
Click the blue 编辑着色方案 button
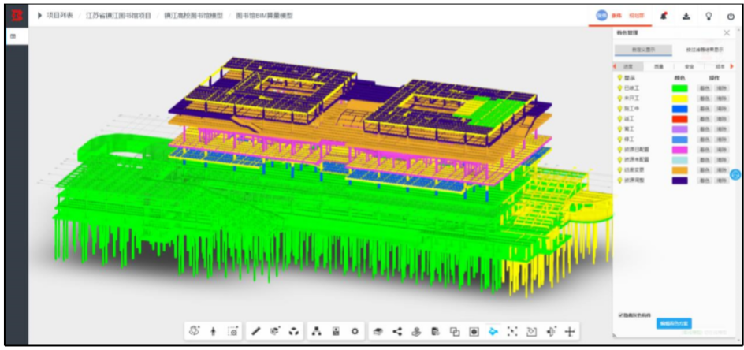[x=674, y=323]
